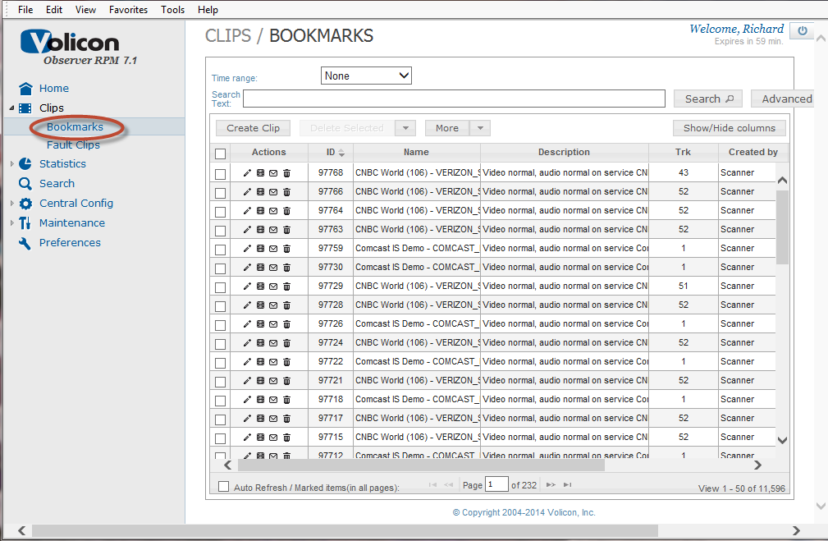Click the Search Text input field
828x541 pixels.
(454, 99)
